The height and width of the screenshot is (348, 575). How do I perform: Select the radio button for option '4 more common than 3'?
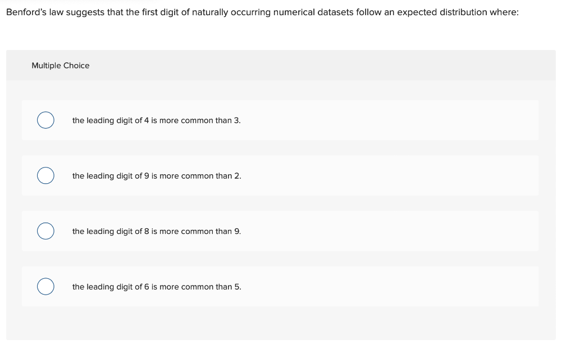pos(45,120)
